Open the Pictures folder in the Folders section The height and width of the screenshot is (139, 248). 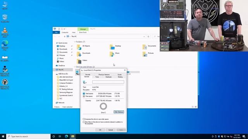(148, 54)
